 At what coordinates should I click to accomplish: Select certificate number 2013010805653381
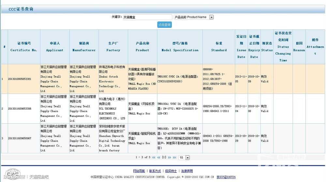pos(20,79)
